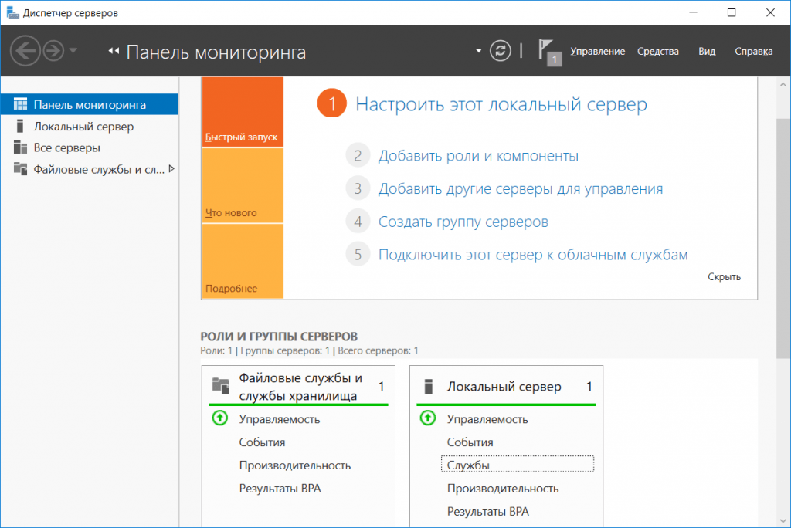Click the forward navigation arrow icon
This screenshot has height=528, width=791.
(53, 50)
